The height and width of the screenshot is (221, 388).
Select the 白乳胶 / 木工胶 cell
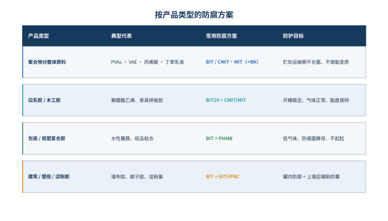(44, 100)
